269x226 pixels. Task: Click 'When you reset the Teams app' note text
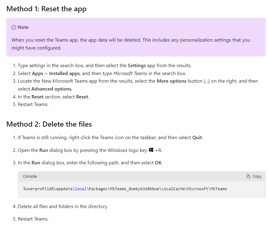[x=131, y=44]
